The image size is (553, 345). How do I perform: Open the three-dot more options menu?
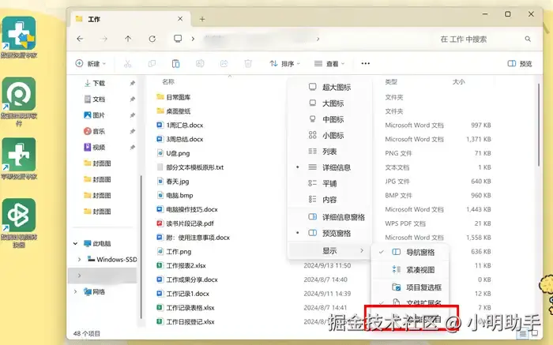pos(365,63)
